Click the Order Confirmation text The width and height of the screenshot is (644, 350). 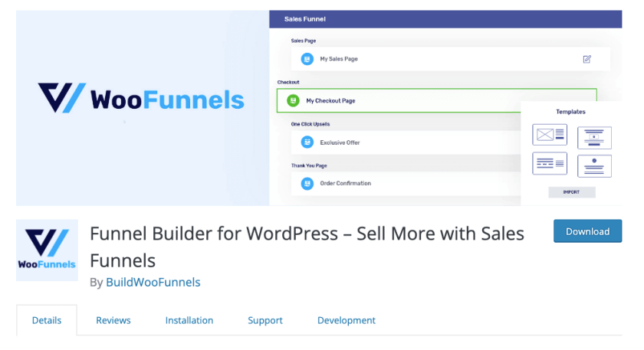coord(346,183)
